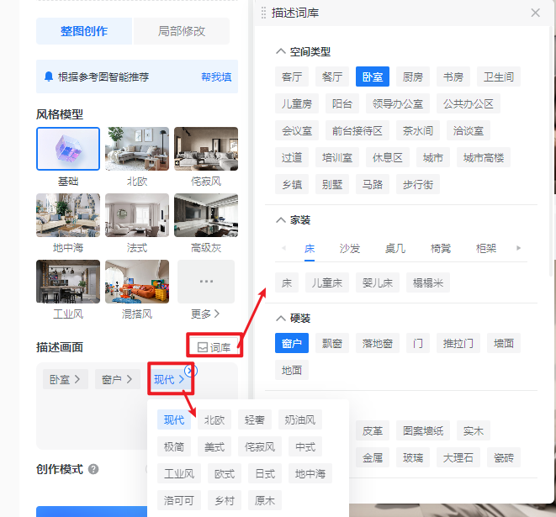Add the 榻榻米 bed tag
The width and height of the screenshot is (556, 517).
(x=428, y=282)
